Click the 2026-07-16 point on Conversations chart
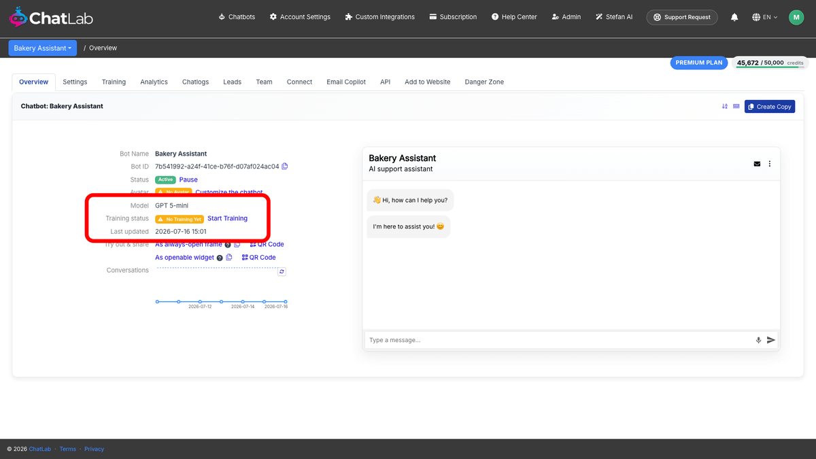Viewport: 816px width, 459px height. [x=286, y=301]
